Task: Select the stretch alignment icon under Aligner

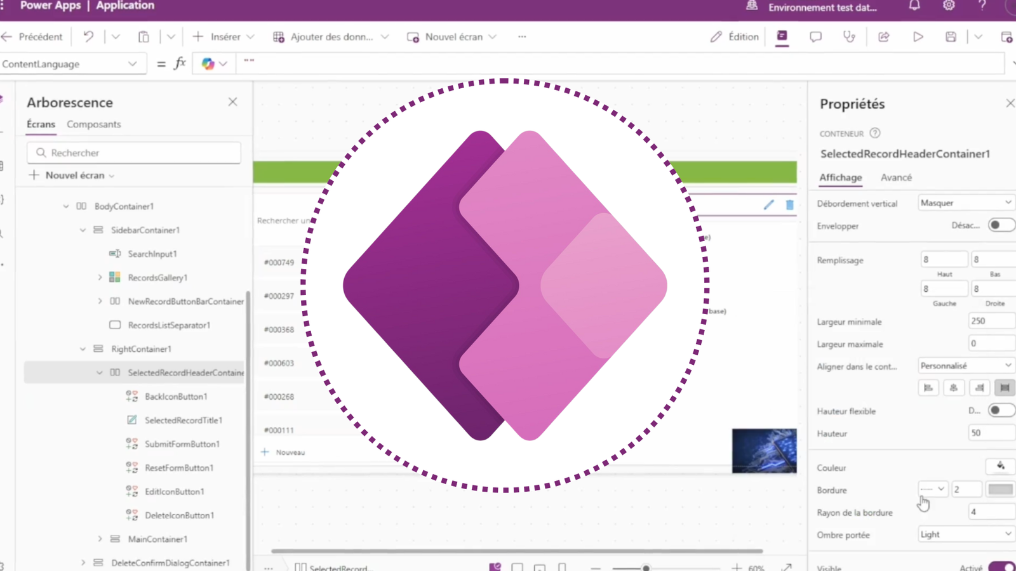Action: 1005,387
